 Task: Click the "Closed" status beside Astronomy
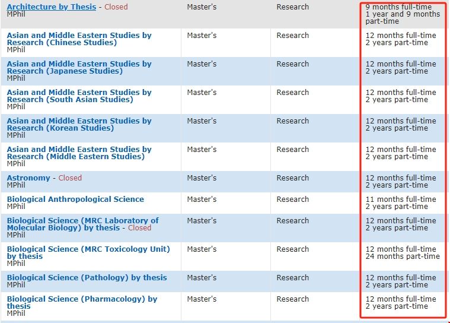tap(70, 178)
